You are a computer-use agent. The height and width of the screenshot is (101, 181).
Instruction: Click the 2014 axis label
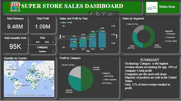click(x=102, y=49)
